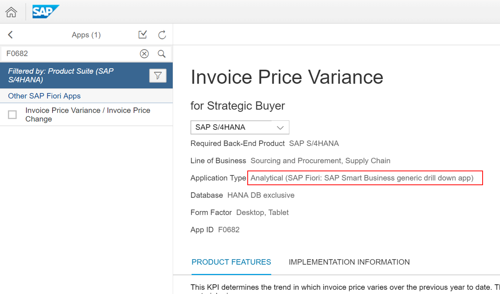The width and height of the screenshot is (500, 294).
Task: Check the Invoice Price Variance checkbox
Action: (12, 115)
